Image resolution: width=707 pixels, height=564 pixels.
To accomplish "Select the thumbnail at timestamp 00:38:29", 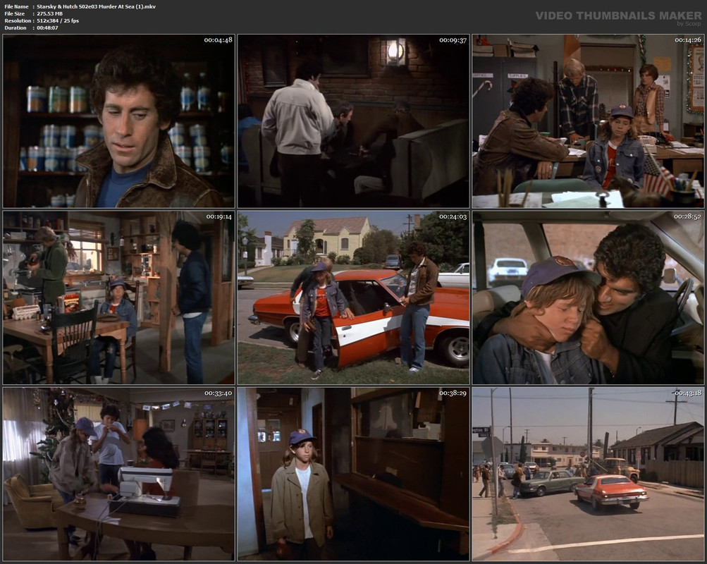I will click(354, 474).
